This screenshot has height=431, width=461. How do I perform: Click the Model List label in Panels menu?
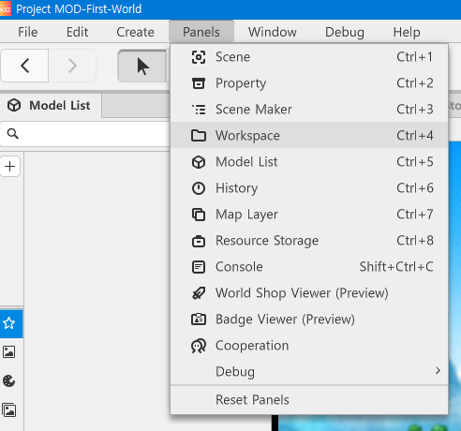tap(246, 162)
